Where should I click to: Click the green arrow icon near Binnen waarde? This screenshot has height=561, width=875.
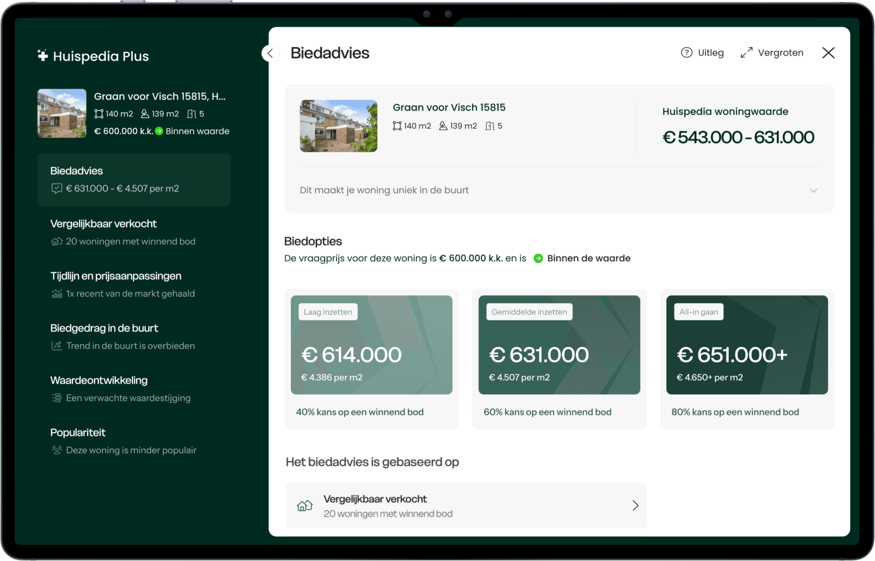coord(159,131)
